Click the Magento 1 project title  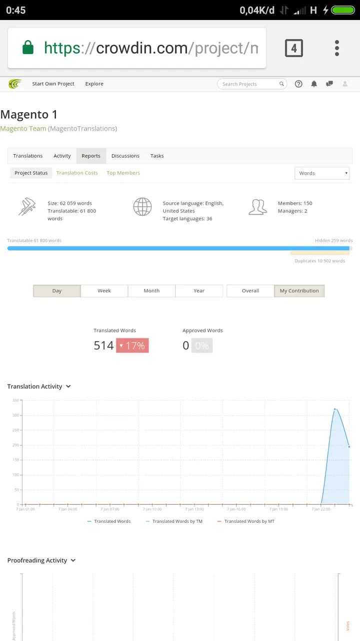[29, 115]
